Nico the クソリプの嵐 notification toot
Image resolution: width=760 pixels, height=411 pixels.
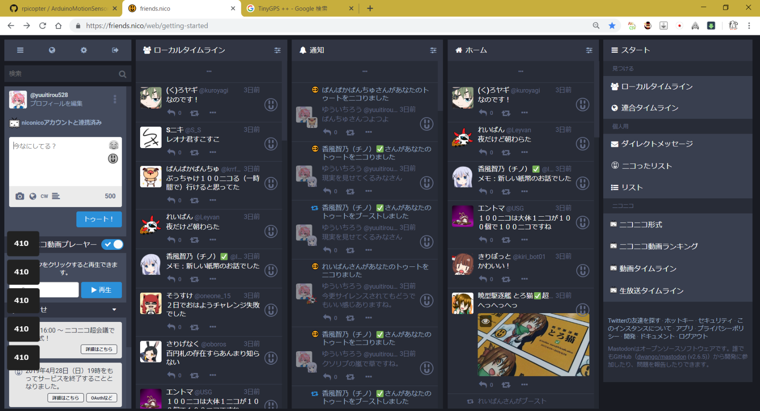click(x=426, y=368)
